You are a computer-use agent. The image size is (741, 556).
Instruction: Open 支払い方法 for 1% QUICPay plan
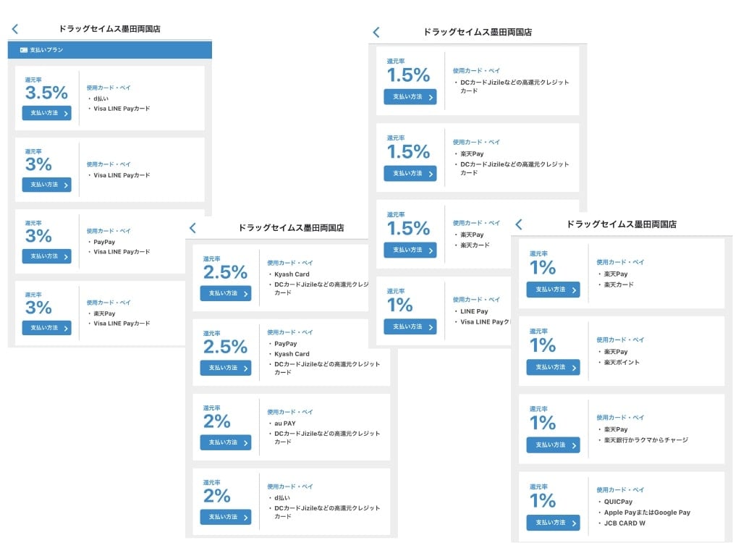[553, 523]
